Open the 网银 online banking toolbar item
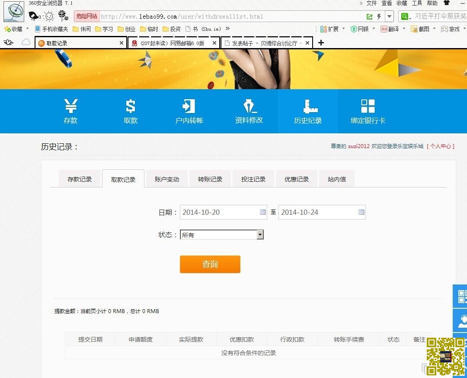The height and width of the screenshot is (378, 467). click(360, 29)
